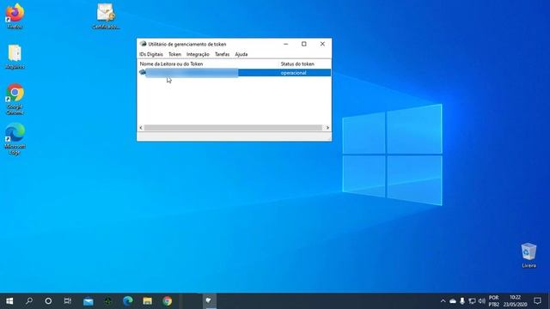
Task: Open the Ajuda menu
Action: 241,54
